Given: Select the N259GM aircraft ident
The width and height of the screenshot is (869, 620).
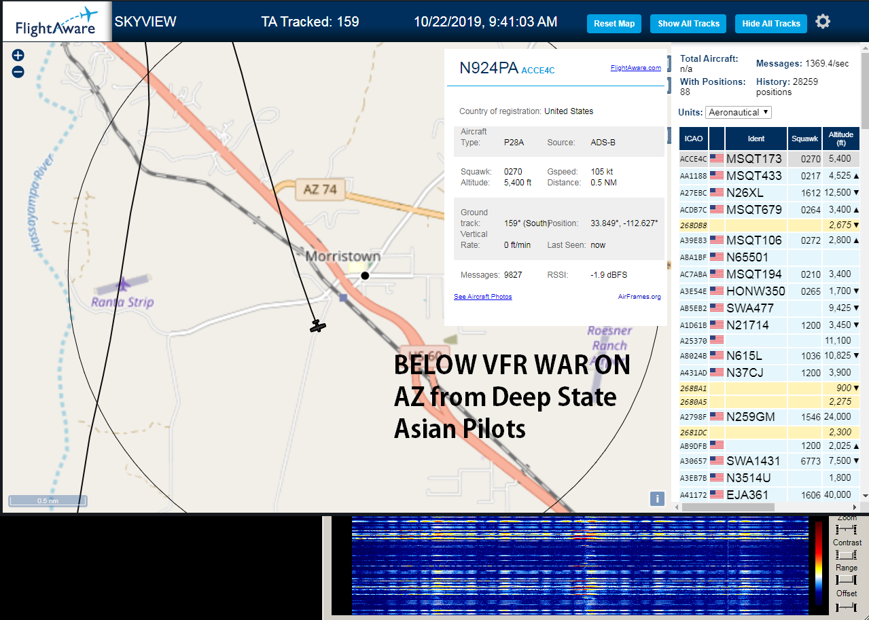Looking at the screenshot, I should pyautogui.click(x=751, y=417).
